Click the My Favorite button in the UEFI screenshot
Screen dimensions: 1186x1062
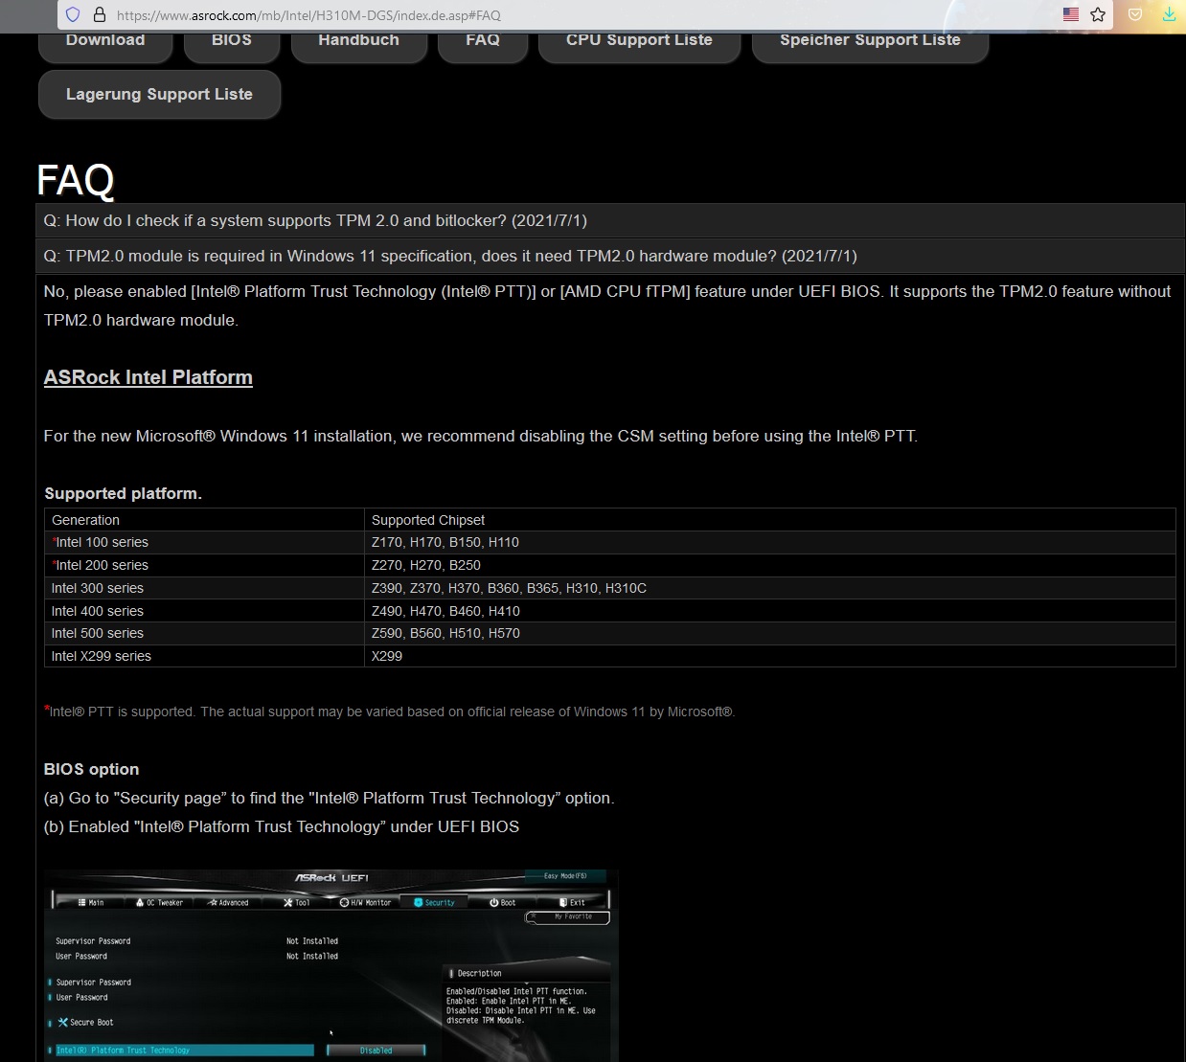coord(568,916)
